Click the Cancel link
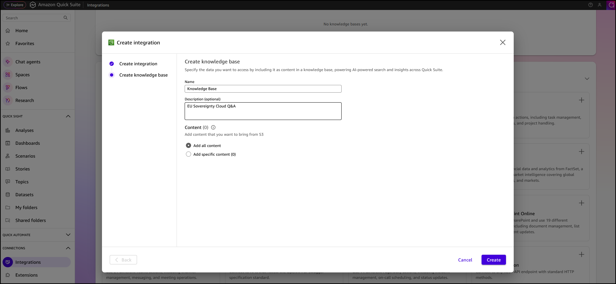This screenshot has height=284, width=616. (x=465, y=260)
